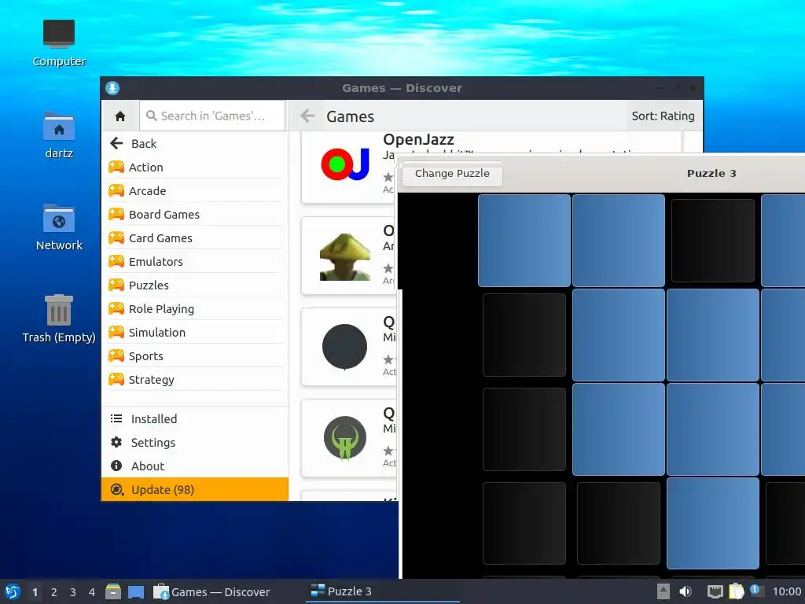
Task: Click the Games page heading
Action: pyautogui.click(x=350, y=116)
